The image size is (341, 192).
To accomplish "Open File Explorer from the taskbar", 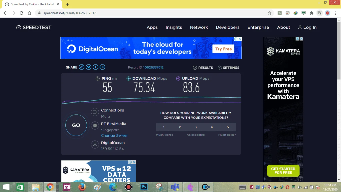I will click(x=36, y=187).
